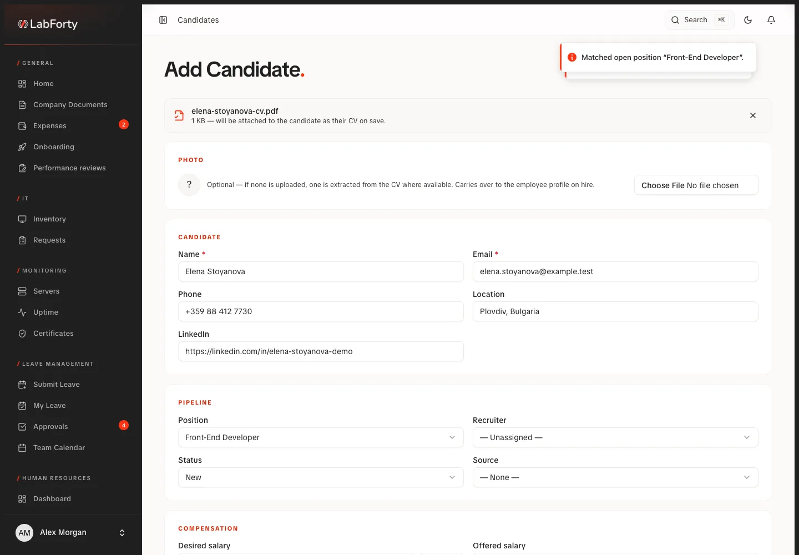Click the LabForty logo

pyautogui.click(x=48, y=24)
